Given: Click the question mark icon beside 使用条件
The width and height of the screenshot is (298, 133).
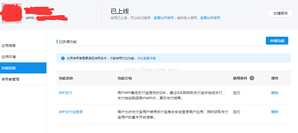Looking at the screenshot, I should pos(252,78).
